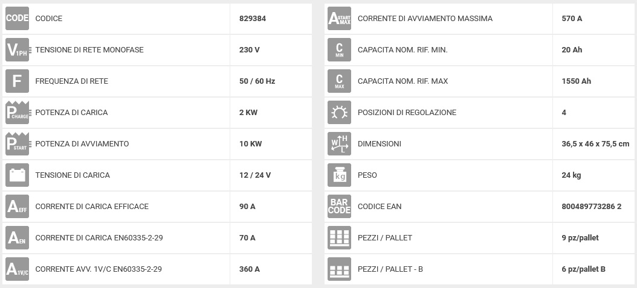Screen dimensions: 637x288
Task: Click the P CHARGE power icon
Action: pos(17,113)
